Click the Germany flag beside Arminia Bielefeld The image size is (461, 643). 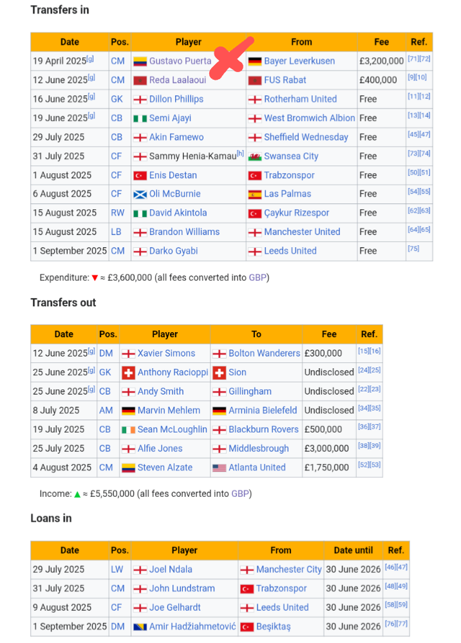[x=219, y=411]
